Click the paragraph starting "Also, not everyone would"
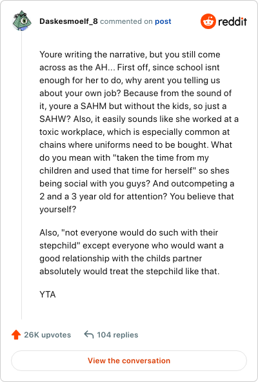The height and width of the screenshot is (382, 258). 132,252
